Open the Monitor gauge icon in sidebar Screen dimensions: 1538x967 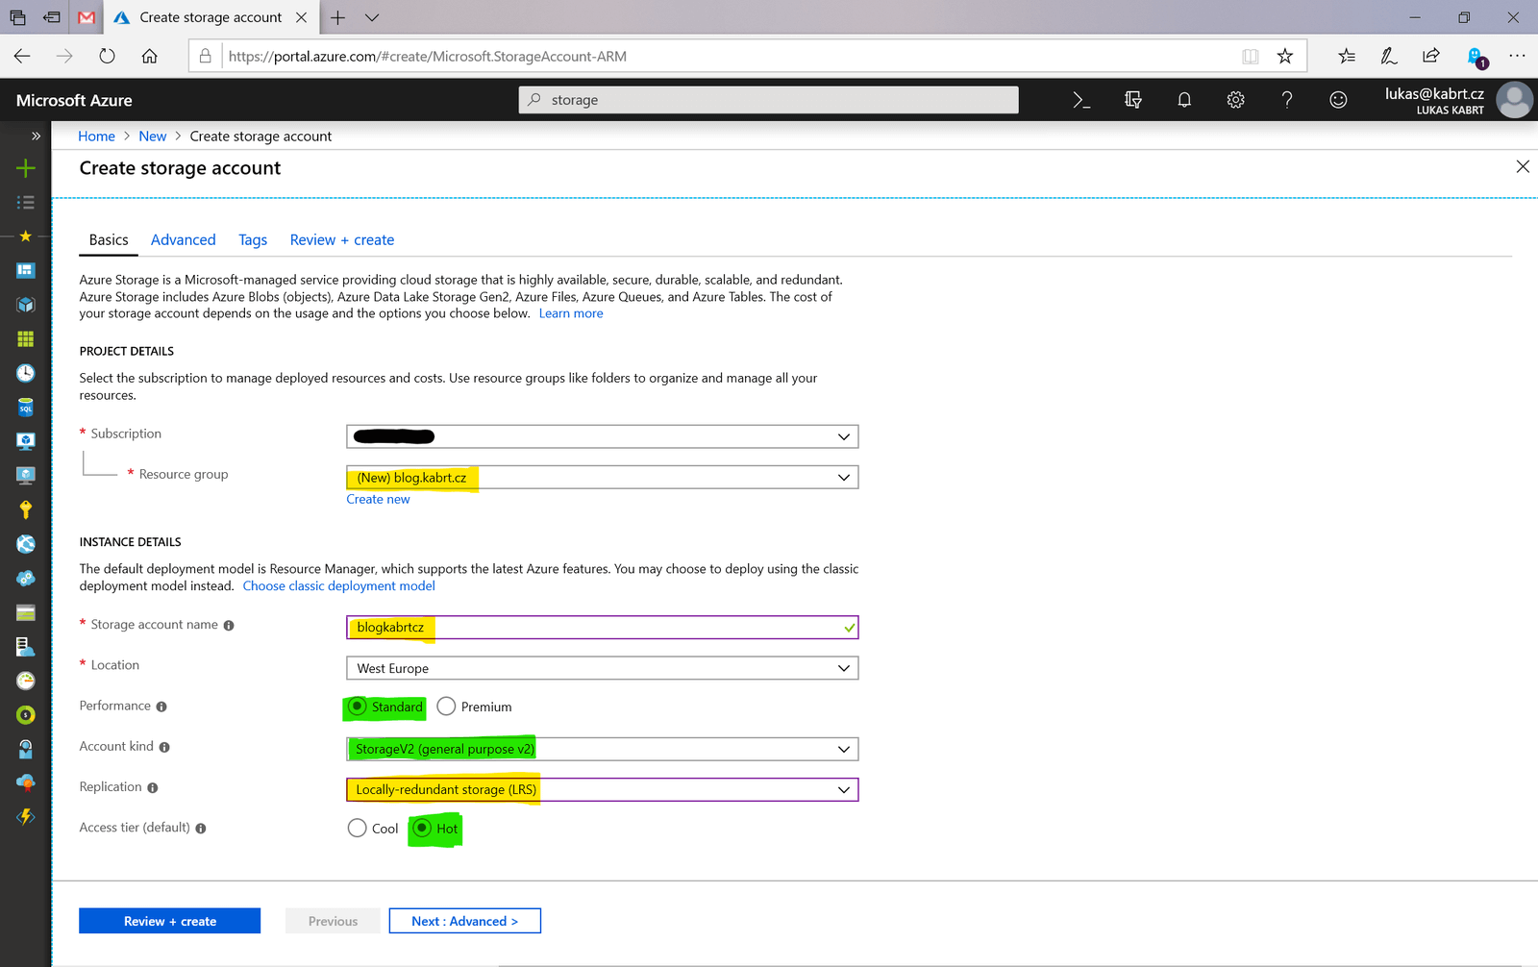tap(26, 681)
